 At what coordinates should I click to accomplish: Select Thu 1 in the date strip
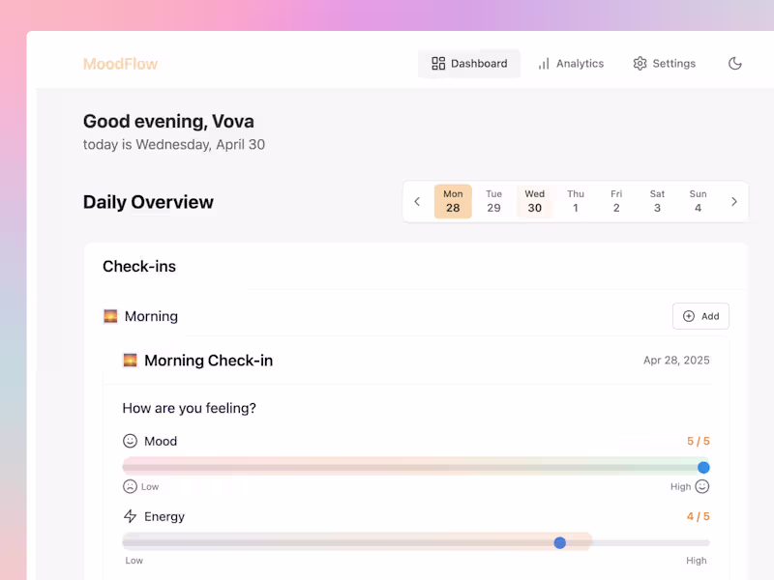(576, 201)
